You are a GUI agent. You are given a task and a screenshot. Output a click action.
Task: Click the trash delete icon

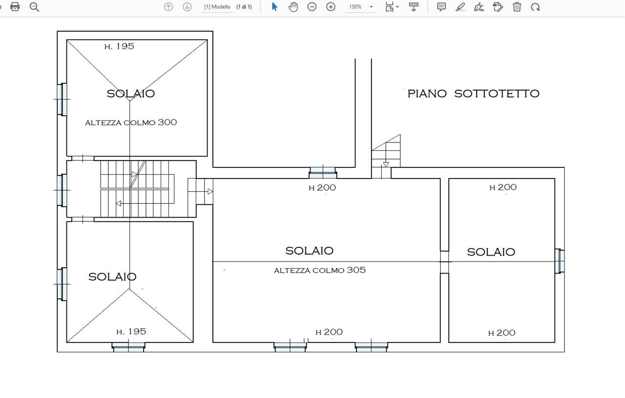tap(517, 7)
